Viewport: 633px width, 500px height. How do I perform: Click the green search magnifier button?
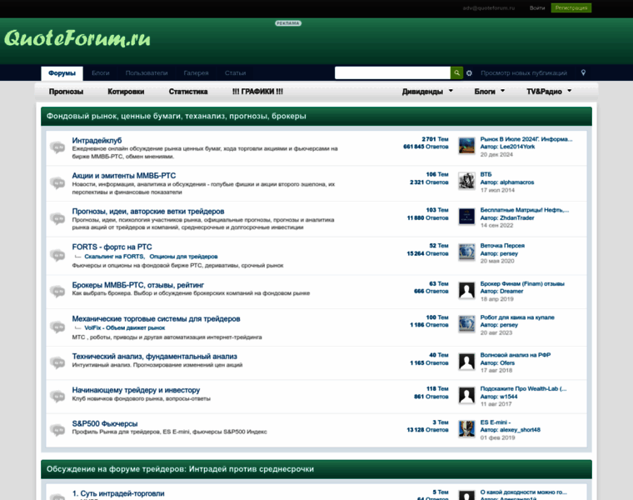coord(456,73)
